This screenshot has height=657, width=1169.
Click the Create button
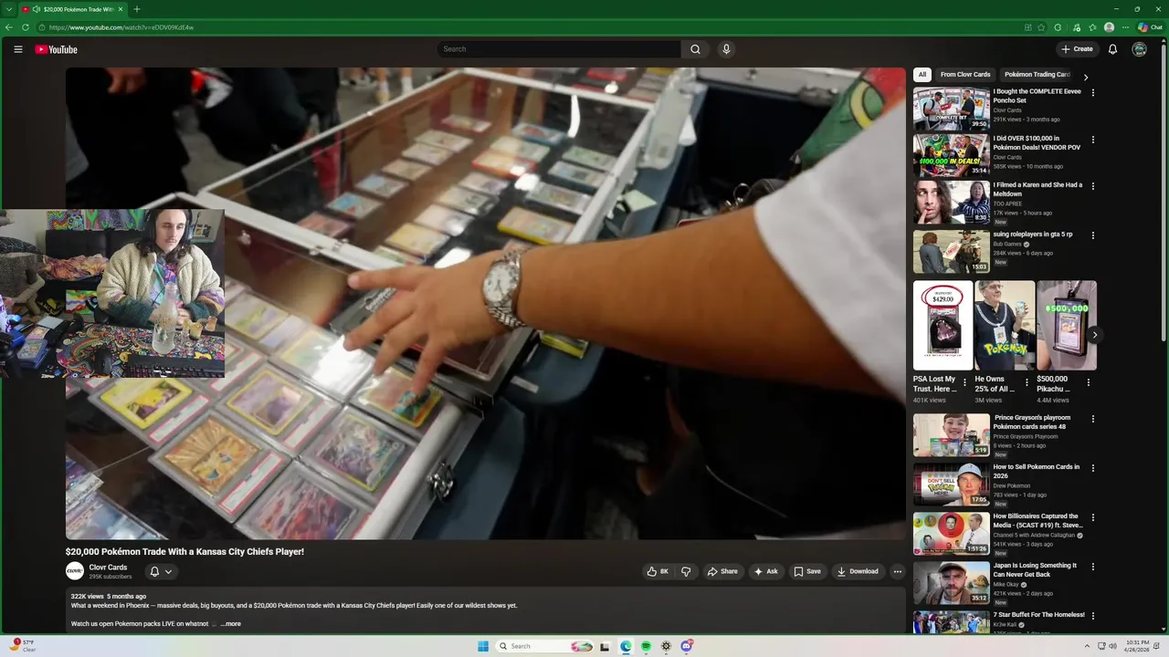pos(1077,49)
